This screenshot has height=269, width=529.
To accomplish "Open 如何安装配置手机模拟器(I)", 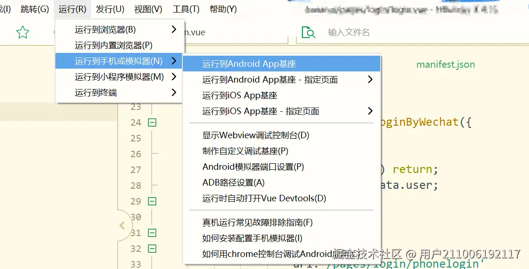I will pos(281,238).
